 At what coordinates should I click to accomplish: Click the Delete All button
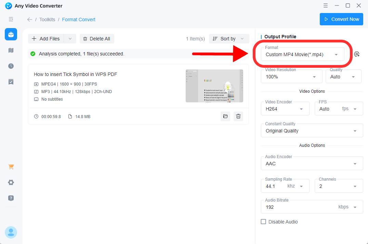(97, 39)
